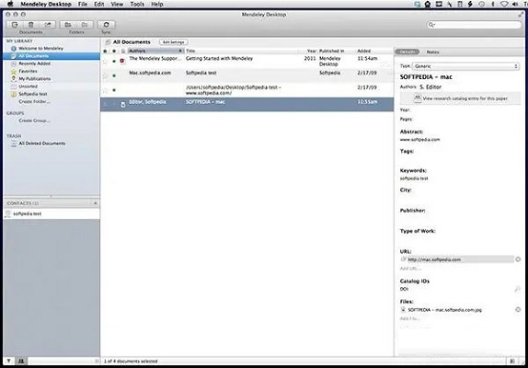This screenshot has height=368, width=528.
Task: Click the contacts people icon in status bar
Action: [x=21, y=361]
